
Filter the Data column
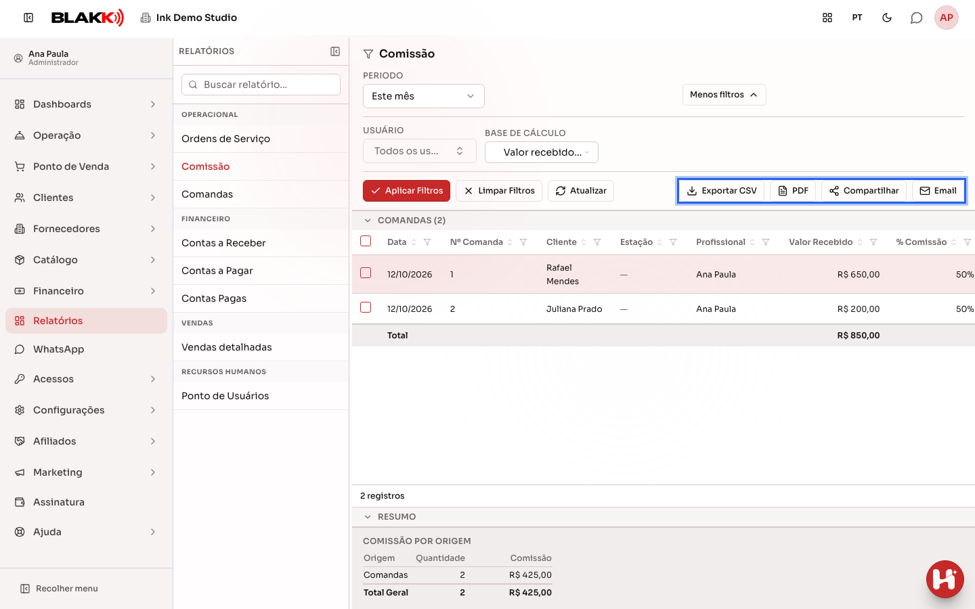point(427,242)
